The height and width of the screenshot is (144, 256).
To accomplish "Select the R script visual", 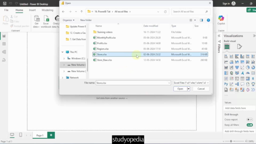I will point(253,78).
